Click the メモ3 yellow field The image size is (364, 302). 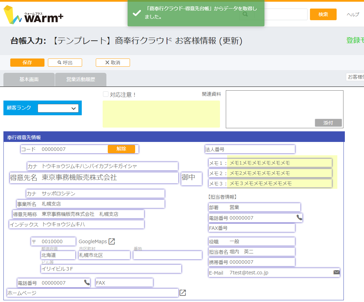pos(270,183)
